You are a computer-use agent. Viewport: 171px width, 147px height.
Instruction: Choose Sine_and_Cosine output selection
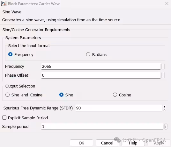7,95
